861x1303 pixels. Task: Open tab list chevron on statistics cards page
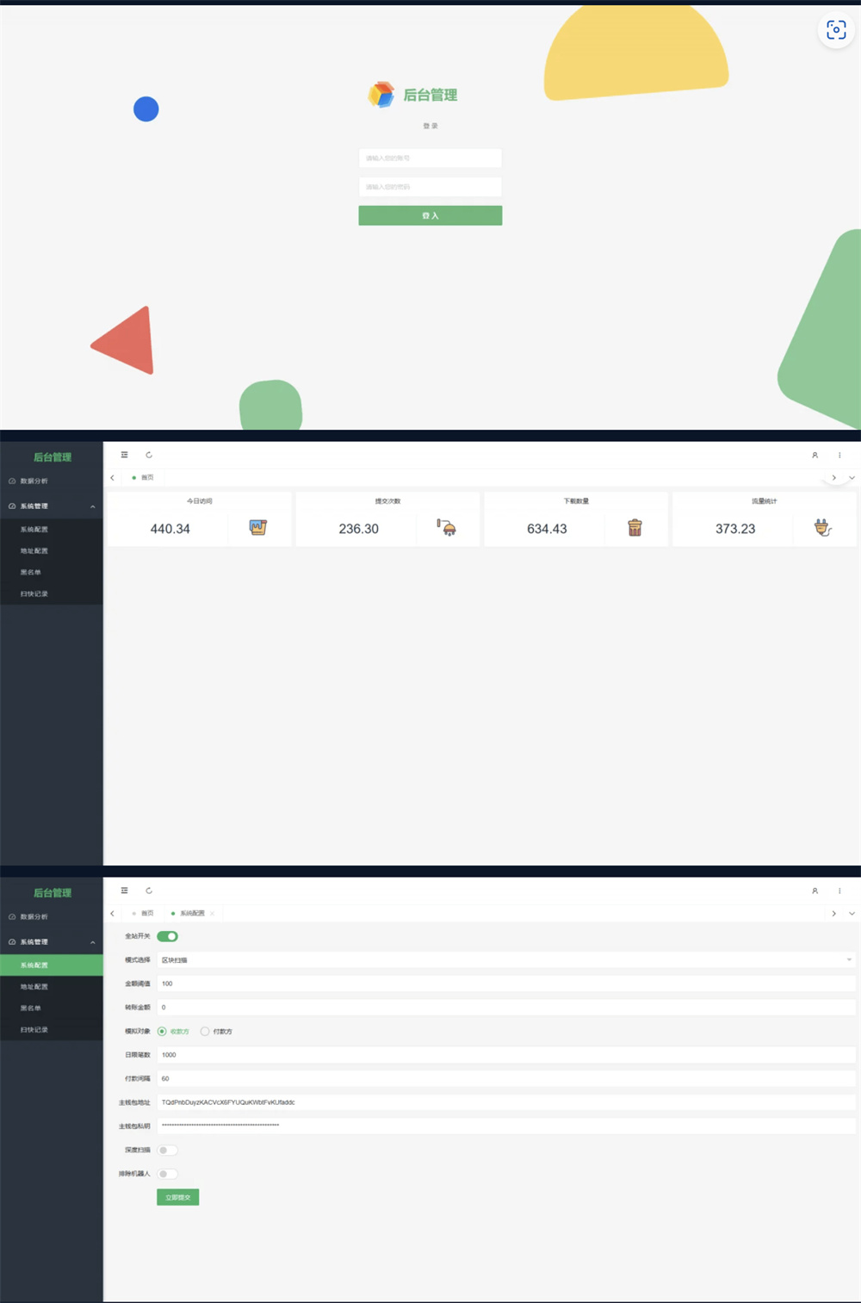[852, 478]
